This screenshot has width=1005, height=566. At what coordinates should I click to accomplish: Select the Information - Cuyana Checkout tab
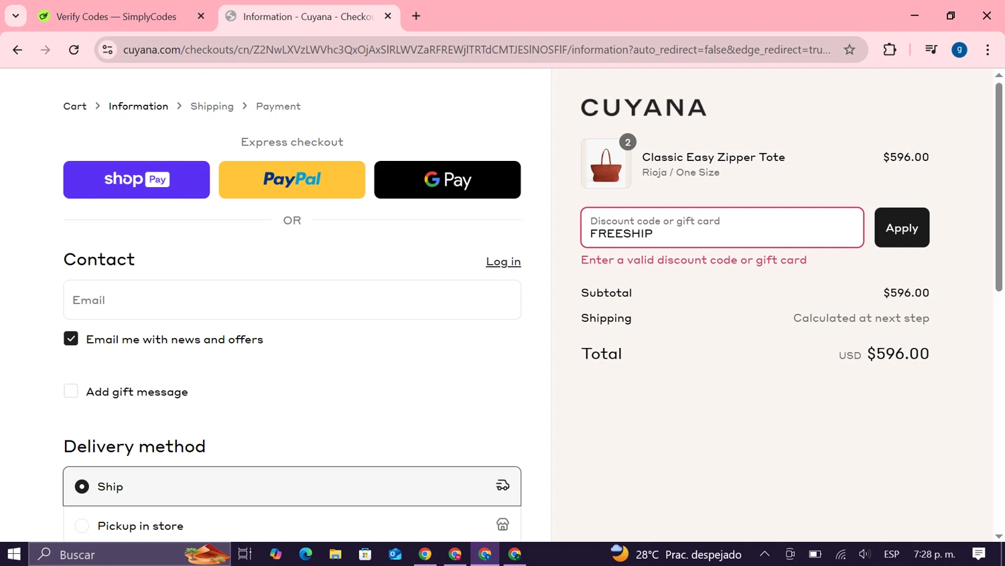(309, 16)
